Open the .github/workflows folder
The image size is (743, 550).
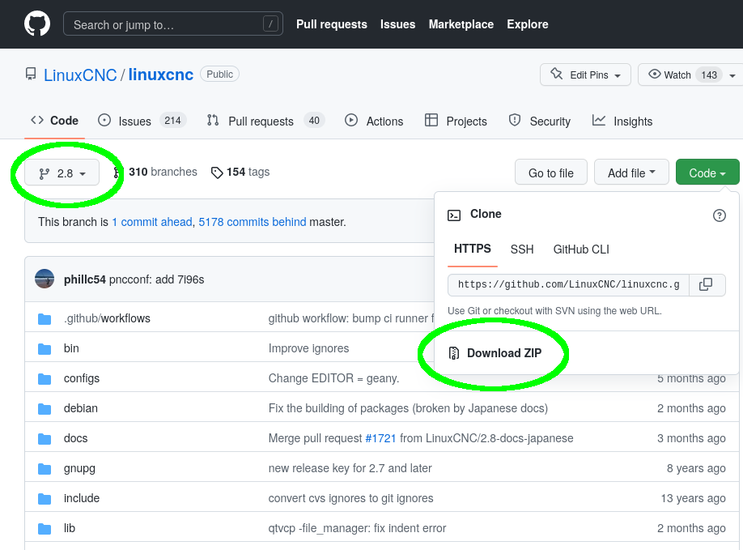point(107,318)
